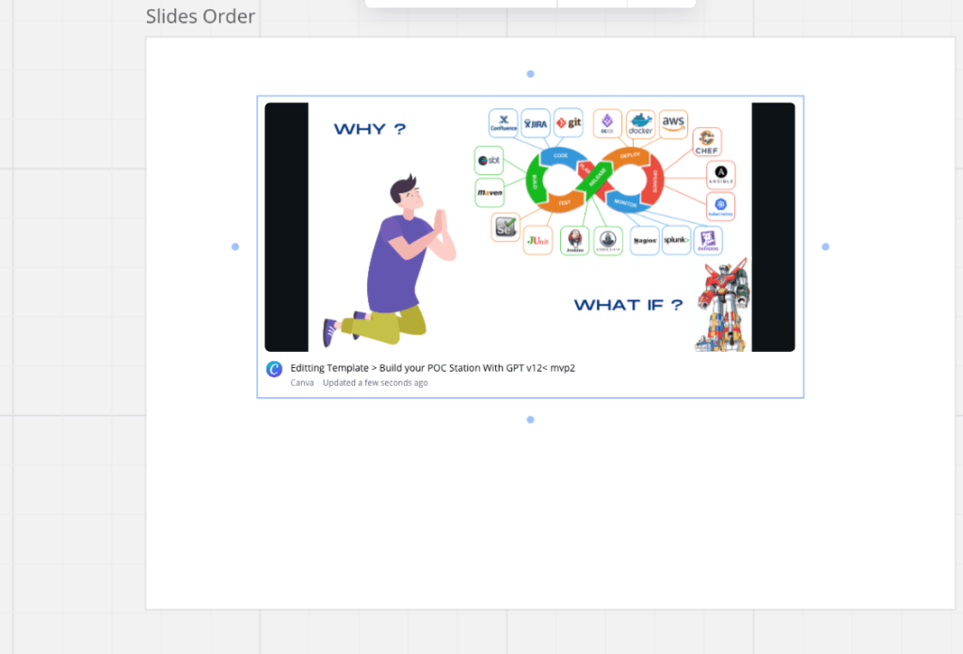This screenshot has width=963, height=654.
Task: Click the connector dot above the embed card
Action: pyautogui.click(x=531, y=73)
